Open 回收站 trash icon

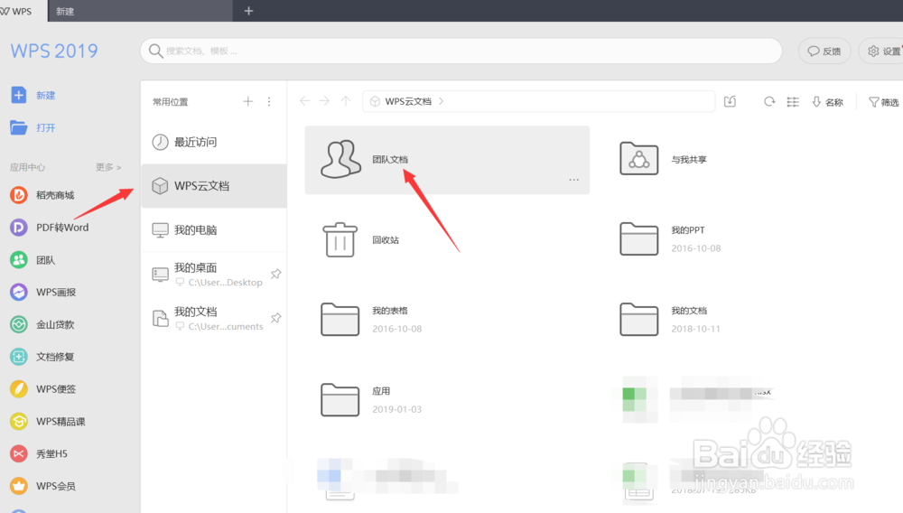tap(340, 239)
